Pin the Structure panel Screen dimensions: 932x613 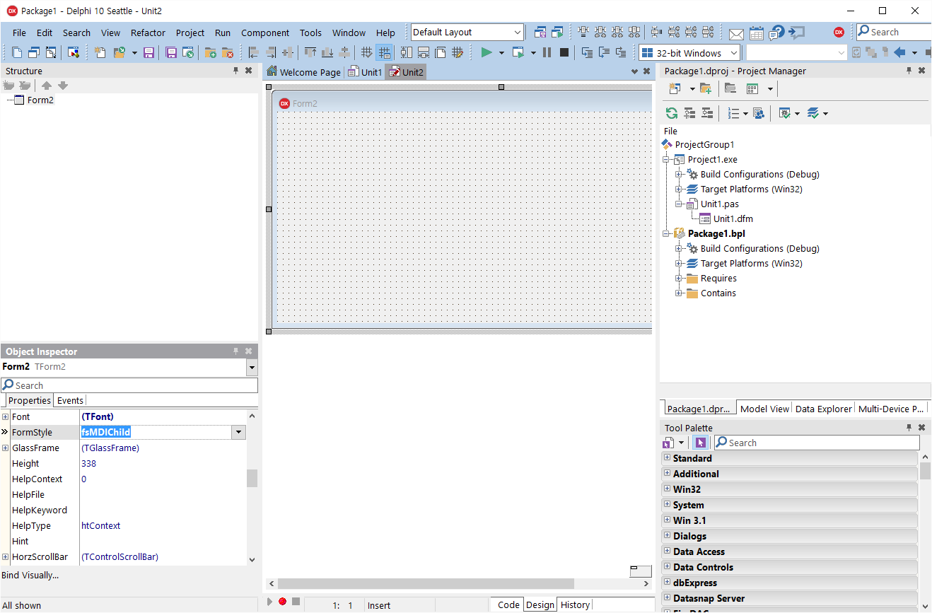236,71
